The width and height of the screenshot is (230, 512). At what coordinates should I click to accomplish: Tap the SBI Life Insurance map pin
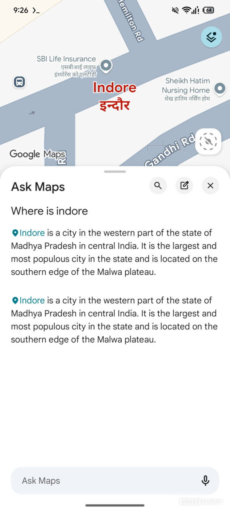click(x=106, y=66)
